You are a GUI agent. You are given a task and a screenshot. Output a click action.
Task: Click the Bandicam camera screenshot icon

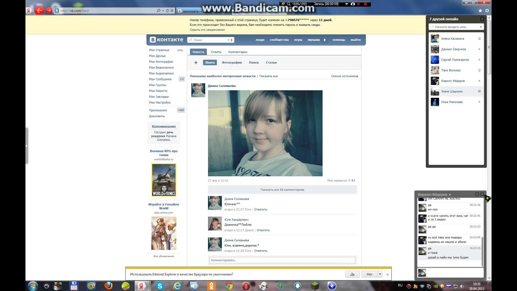pyautogui.click(x=353, y=4)
